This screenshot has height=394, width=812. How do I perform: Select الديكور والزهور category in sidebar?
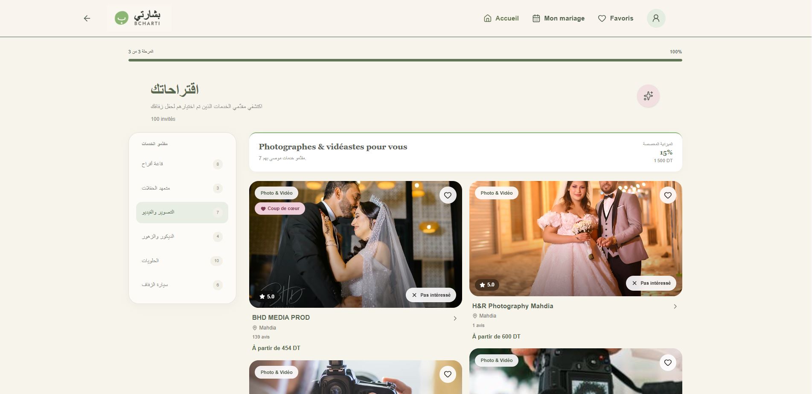click(182, 236)
